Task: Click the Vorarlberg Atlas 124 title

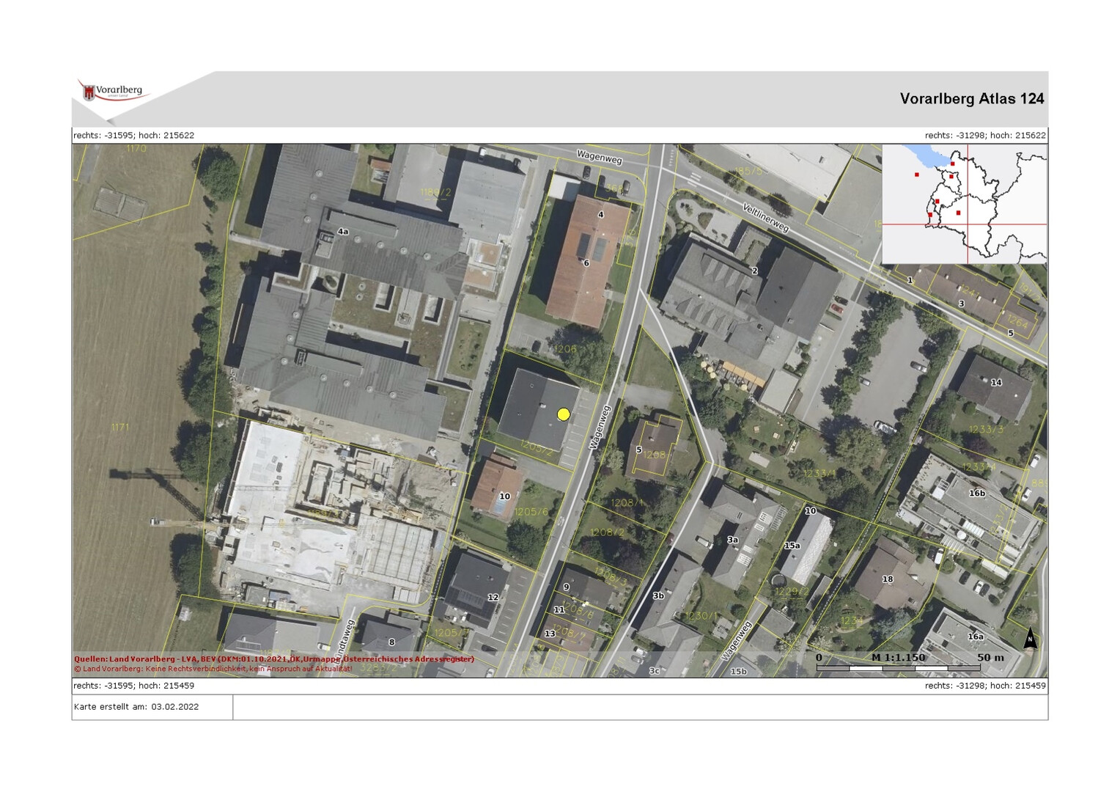Action: click(x=971, y=99)
